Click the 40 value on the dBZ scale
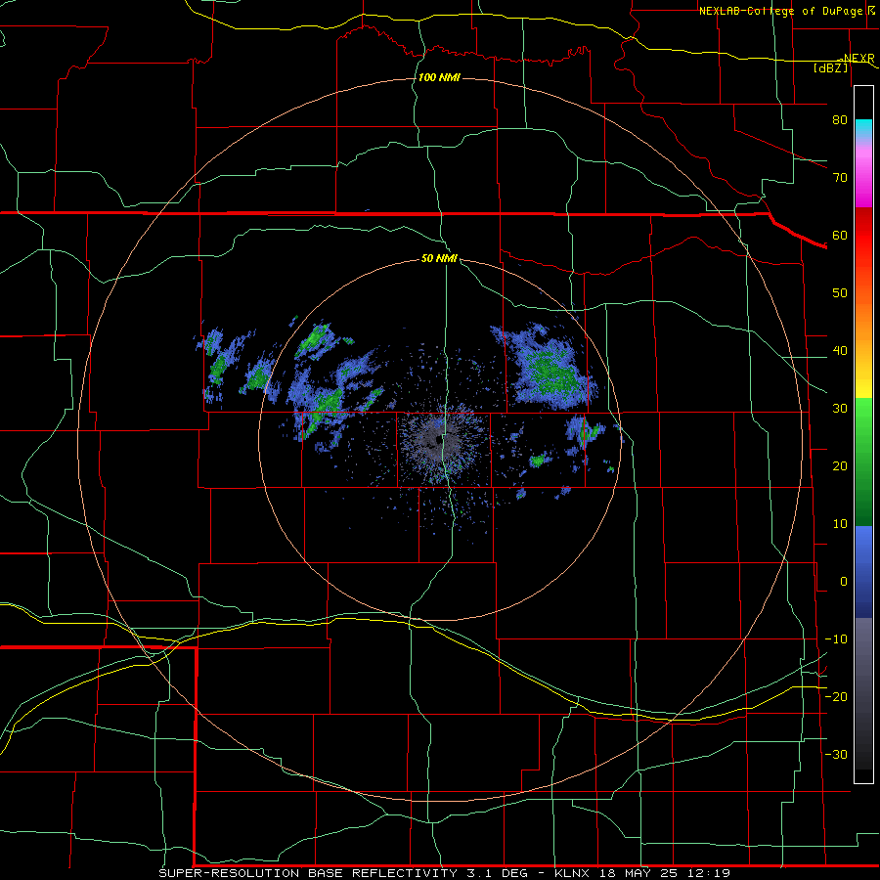The width and height of the screenshot is (880, 880). click(840, 351)
